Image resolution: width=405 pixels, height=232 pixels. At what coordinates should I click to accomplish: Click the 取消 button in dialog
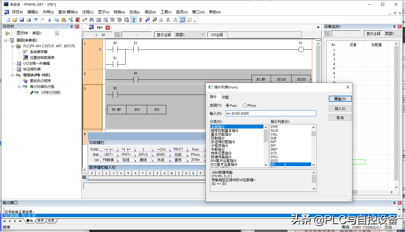pos(340,118)
